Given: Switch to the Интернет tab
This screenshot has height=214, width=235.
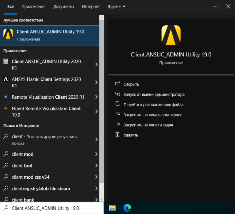Looking at the screenshot, I should 91,7.
